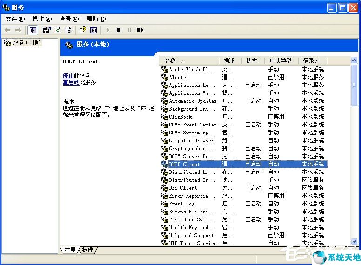This screenshot has height=265, width=361.
Task: Click 已禁用 in the Alerter row
Action: point(276,77)
